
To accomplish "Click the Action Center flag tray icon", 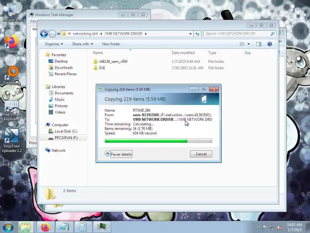I will coord(265,227).
